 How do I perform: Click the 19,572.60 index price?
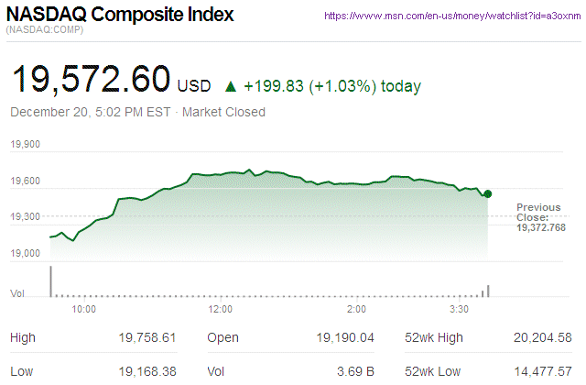tap(90, 81)
